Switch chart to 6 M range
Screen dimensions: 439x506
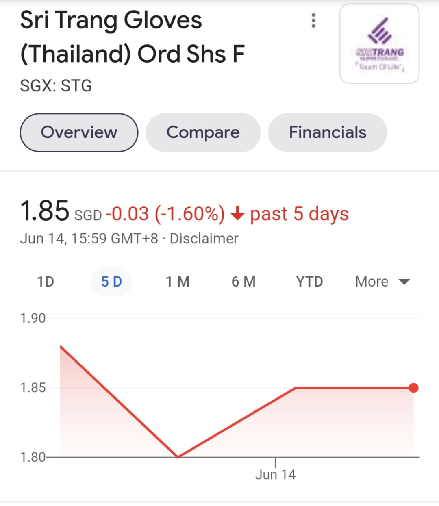[x=243, y=282]
